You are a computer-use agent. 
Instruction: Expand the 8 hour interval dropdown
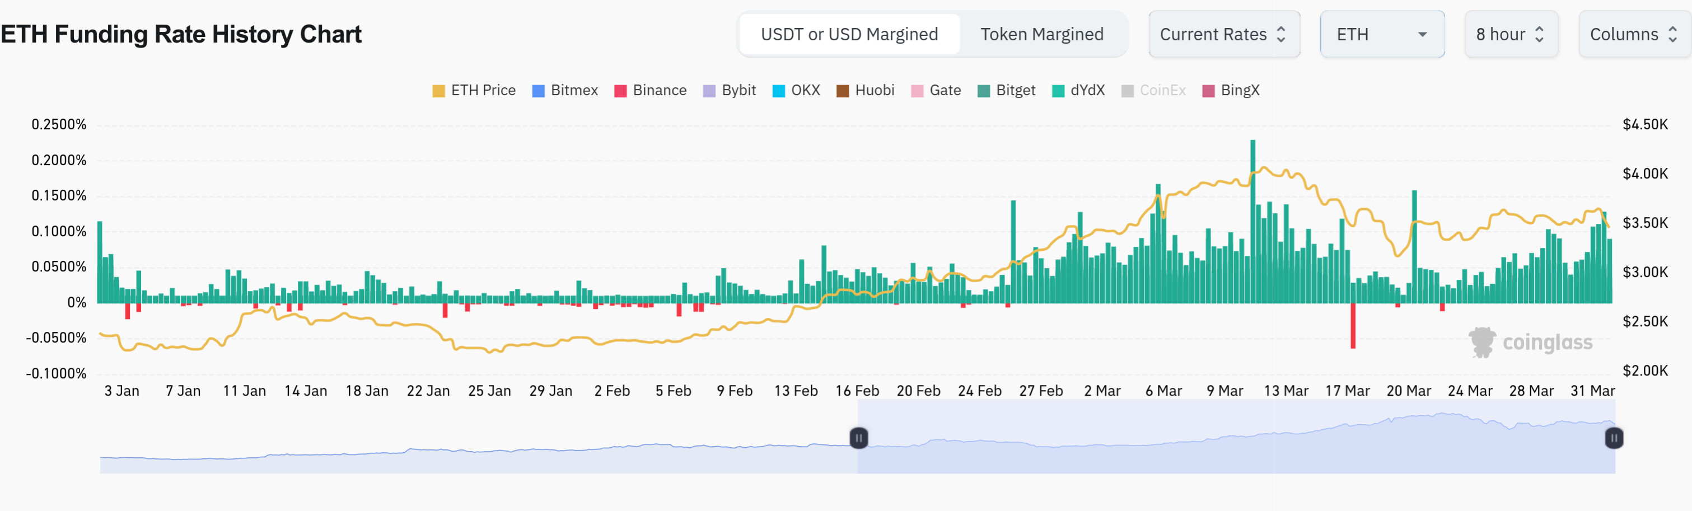pos(1510,34)
